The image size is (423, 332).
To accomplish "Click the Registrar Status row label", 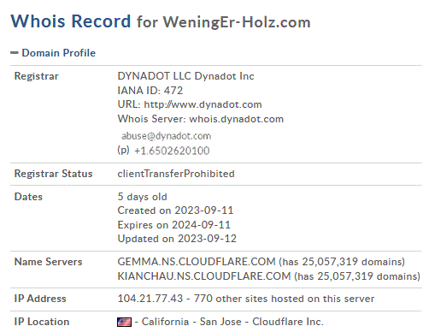I will click(x=53, y=174).
